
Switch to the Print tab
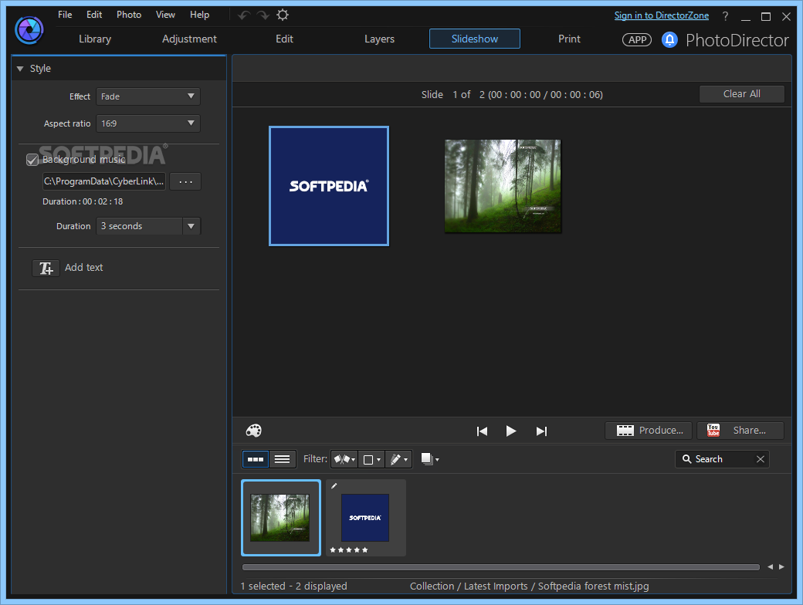click(570, 39)
